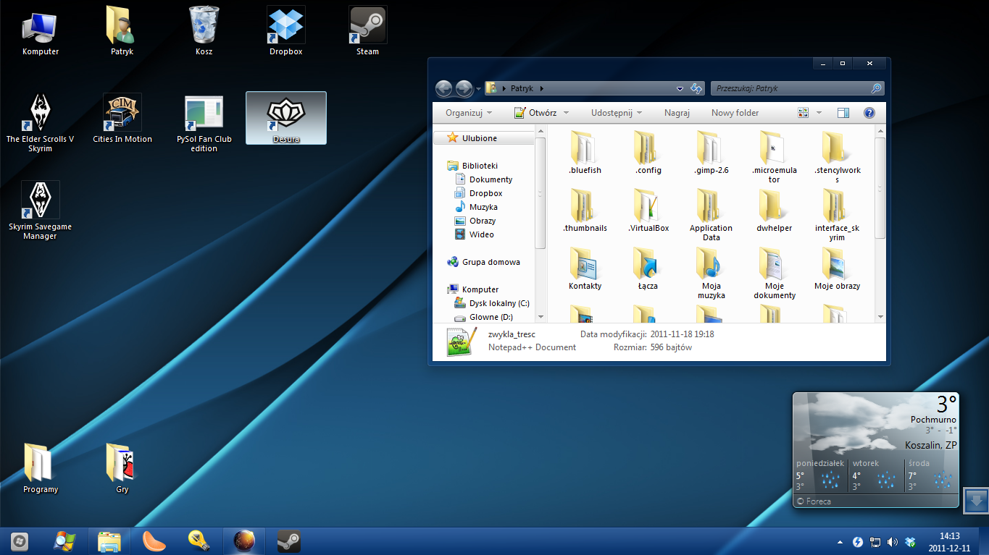989x555 pixels.
Task: Open the Steam desktop shortcut
Action: [367, 26]
